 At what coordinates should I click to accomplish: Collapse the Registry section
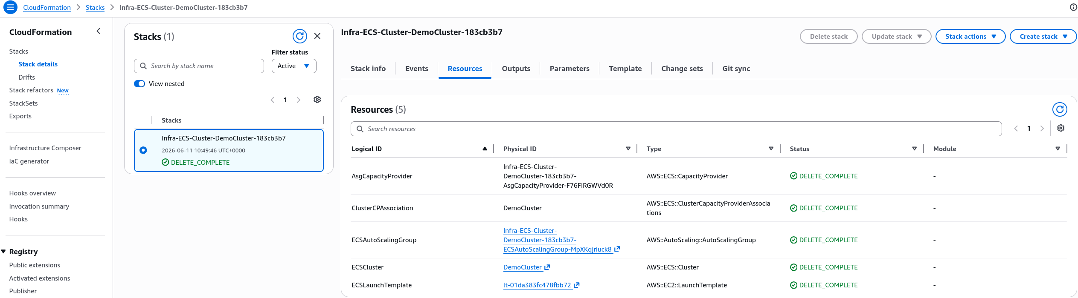[x=4, y=252]
